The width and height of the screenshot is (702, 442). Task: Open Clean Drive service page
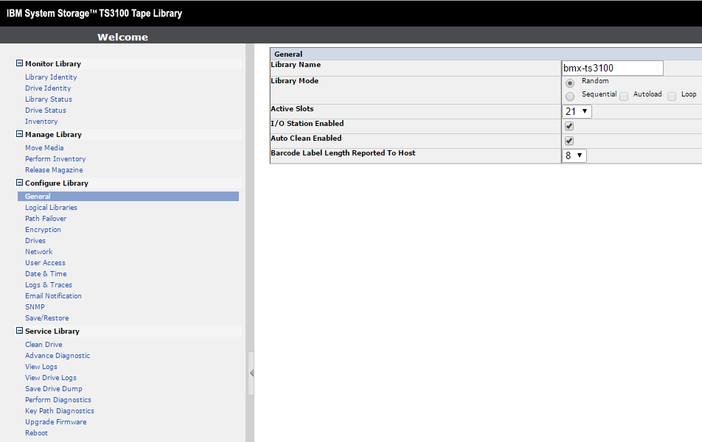point(44,345)
